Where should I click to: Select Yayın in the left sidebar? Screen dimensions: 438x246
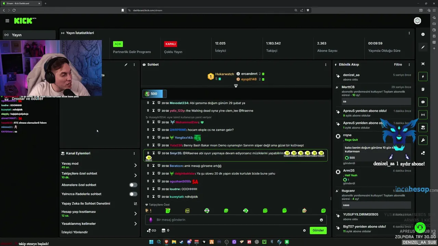point(29,35)
